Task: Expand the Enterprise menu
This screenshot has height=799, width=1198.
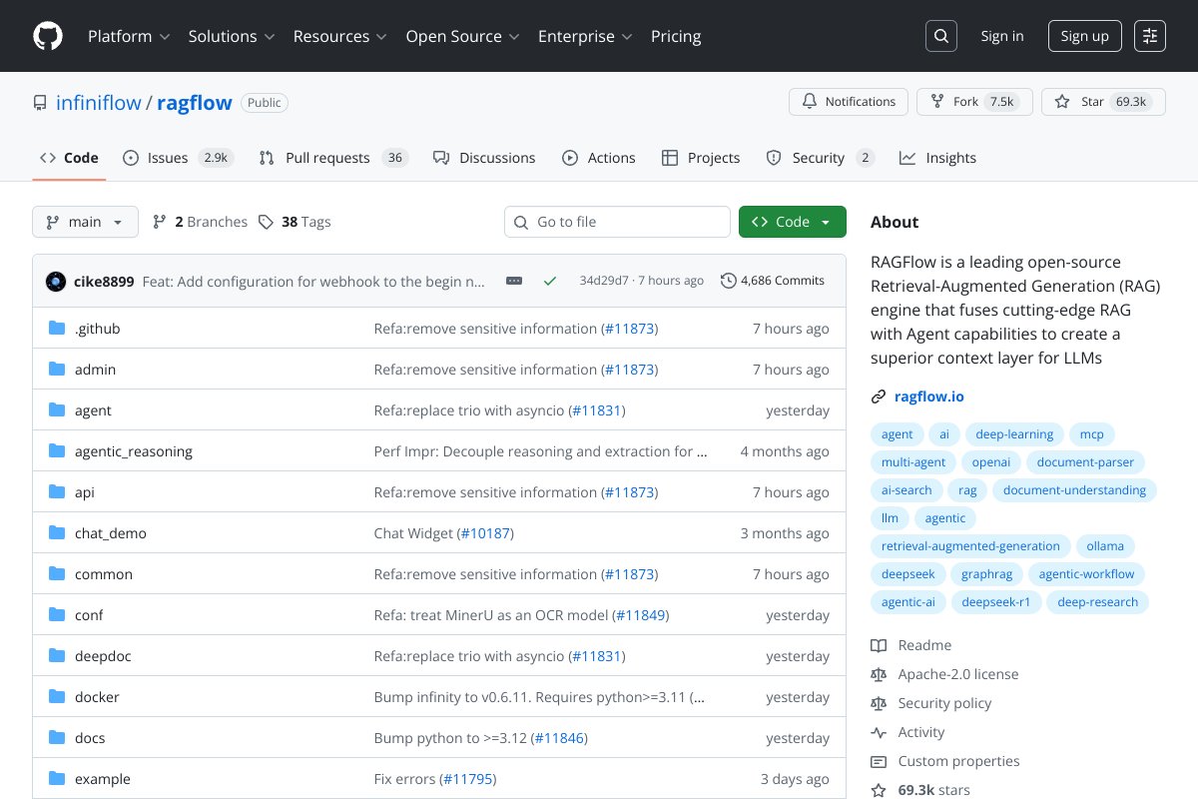Action: pyautogui.click(x=586, y=36)
